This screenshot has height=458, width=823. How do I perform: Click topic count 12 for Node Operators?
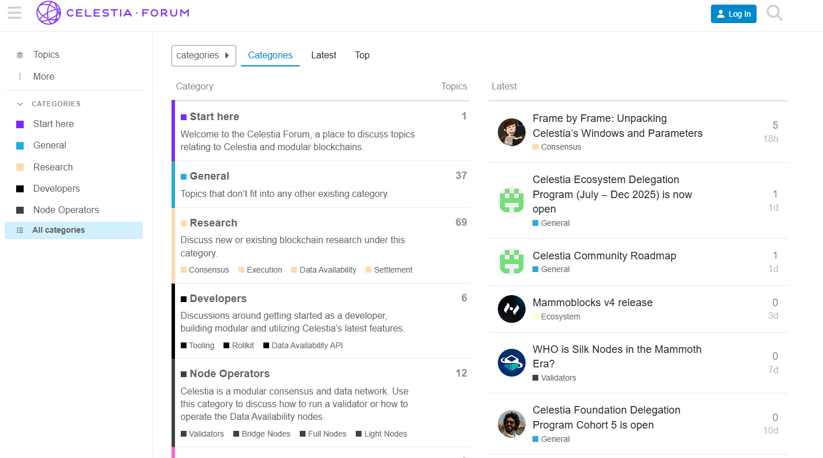click(461, 373)
